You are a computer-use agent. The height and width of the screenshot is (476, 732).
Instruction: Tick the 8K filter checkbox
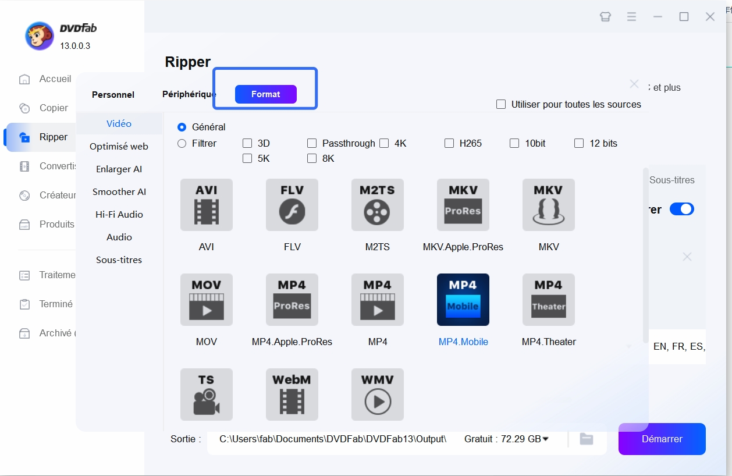point(312,158)
